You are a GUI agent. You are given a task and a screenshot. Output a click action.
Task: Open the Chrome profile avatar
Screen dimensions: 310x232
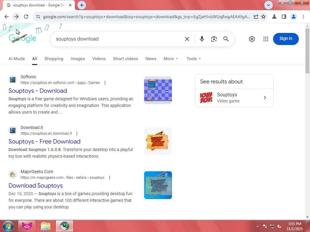(294, 17)
